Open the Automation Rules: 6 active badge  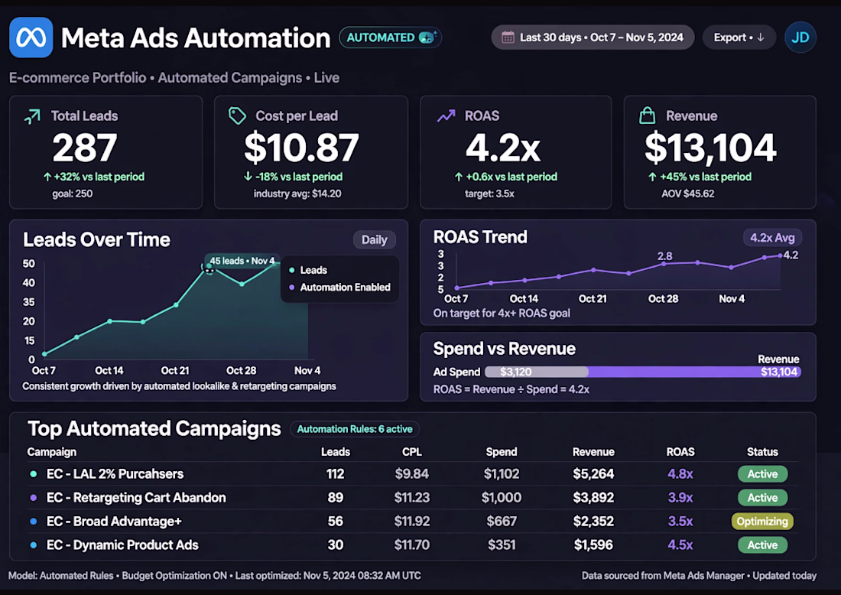pos(355,429)
